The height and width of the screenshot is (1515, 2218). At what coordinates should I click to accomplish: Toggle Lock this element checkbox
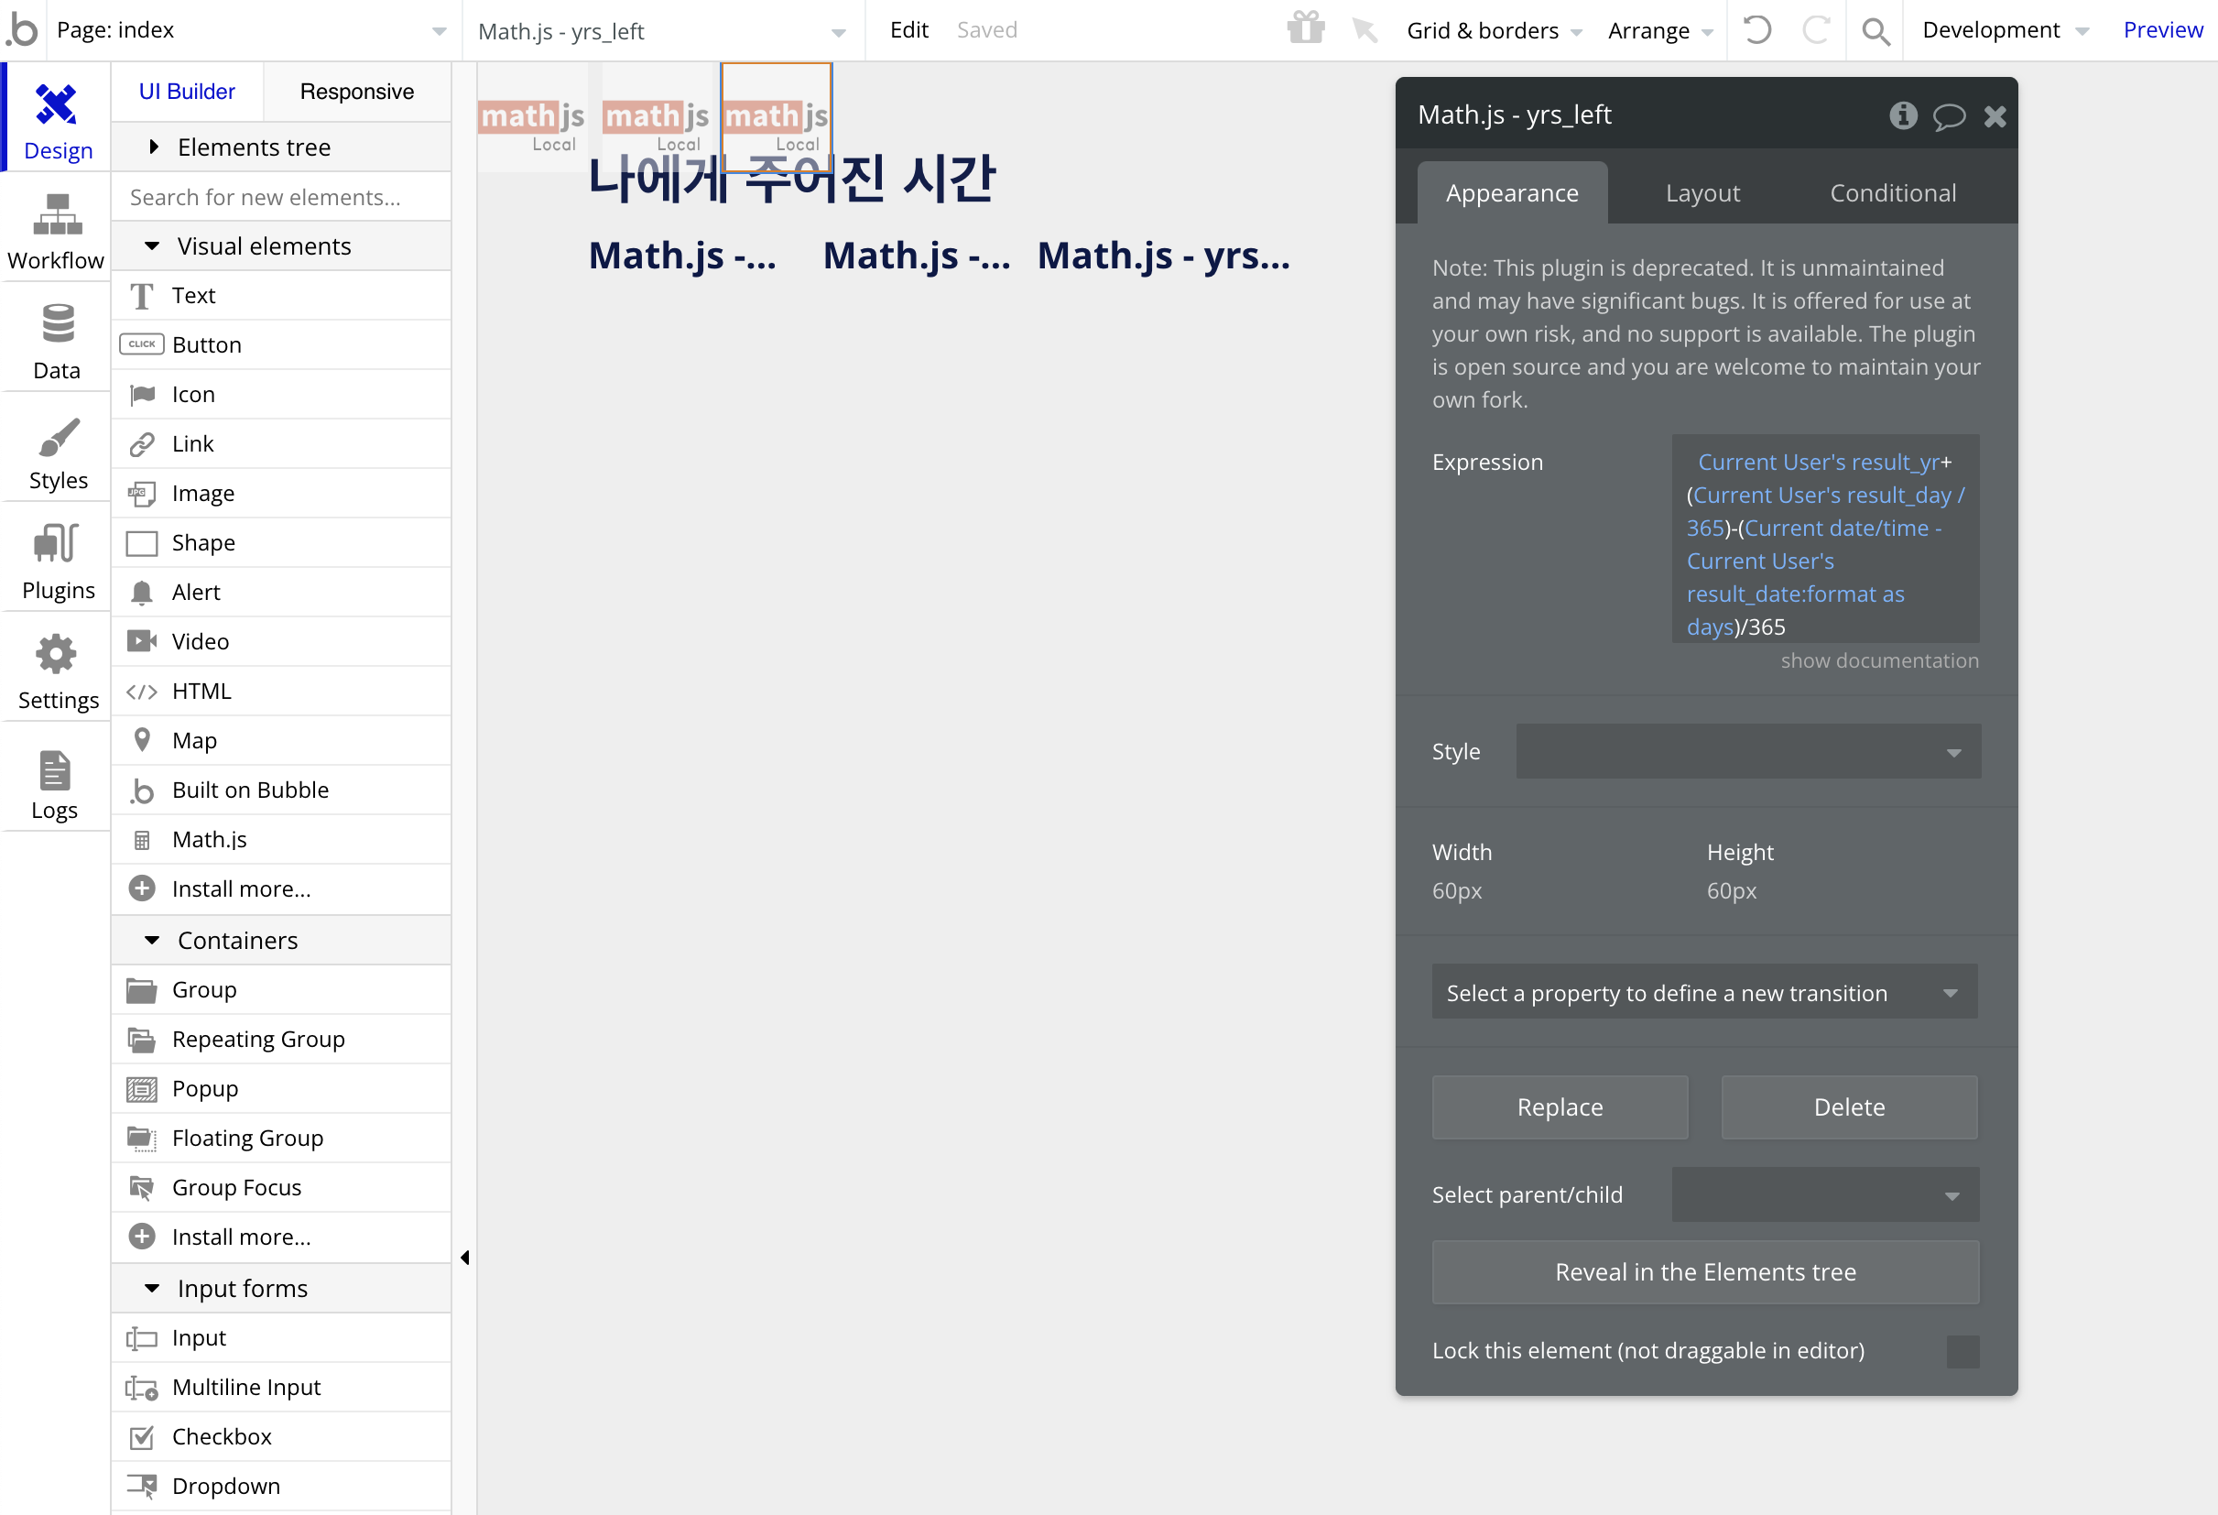click(x=1962, y=1351)
